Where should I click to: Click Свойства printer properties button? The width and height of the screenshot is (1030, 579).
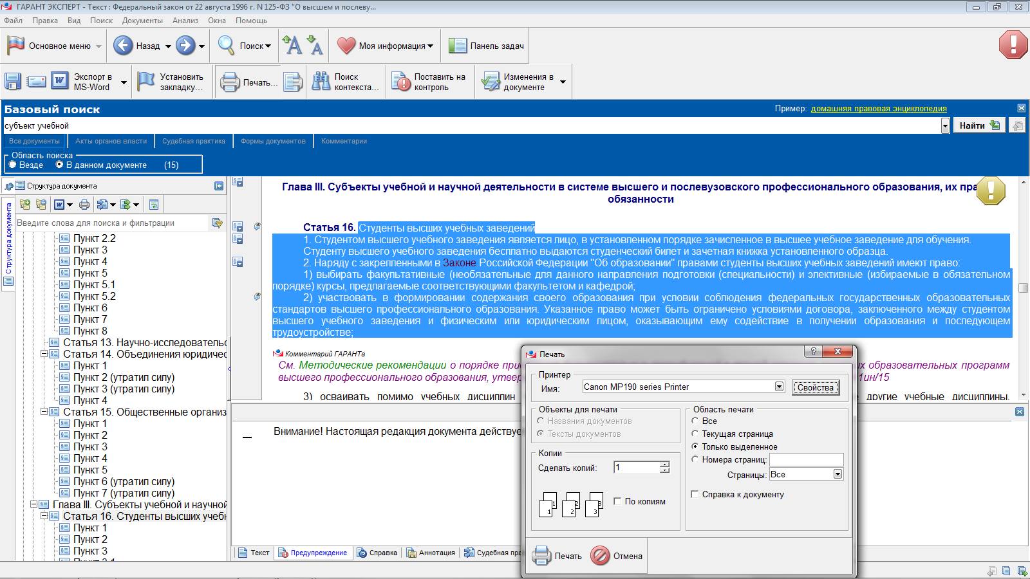tap(815, 387)
